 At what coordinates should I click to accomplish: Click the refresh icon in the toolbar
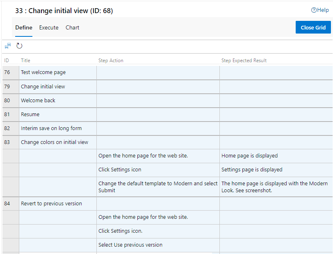pyautogui.click(x=19, y=46)
